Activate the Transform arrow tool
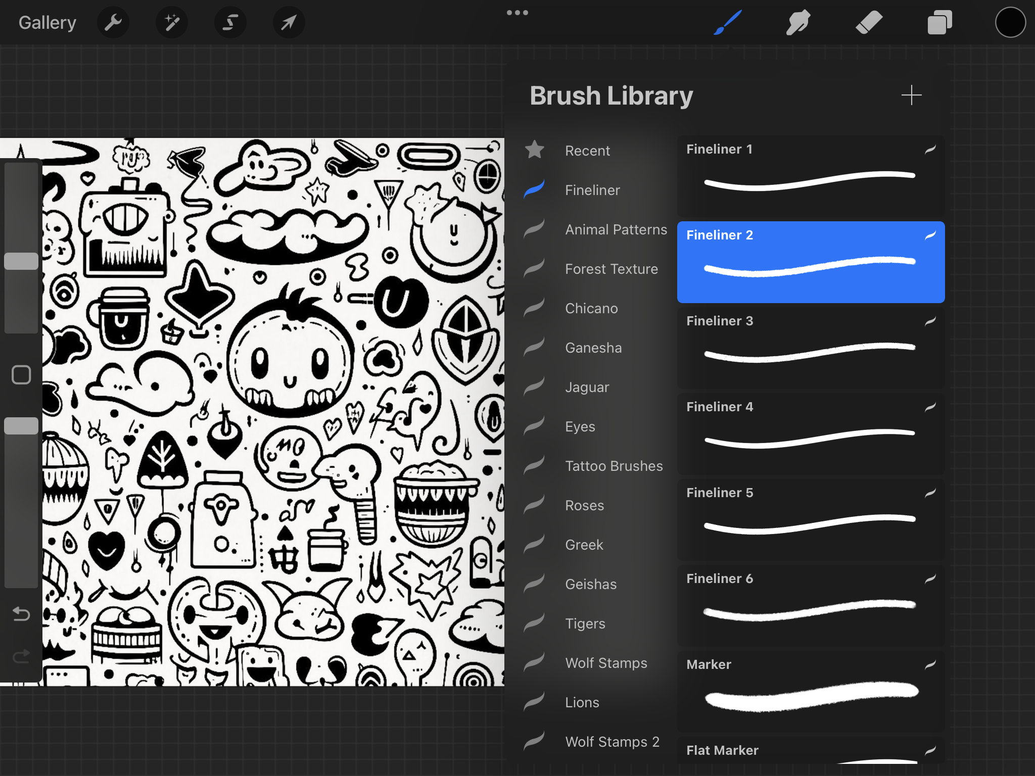 (x=289, y=23)
